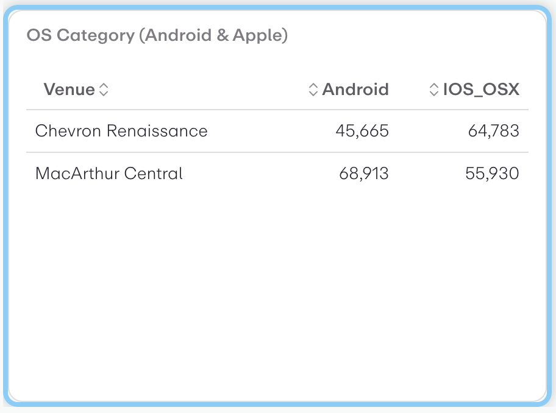Click the descending sort arrow beside Android
This screenshot has width=556, height=413.
tap(312, 93)
